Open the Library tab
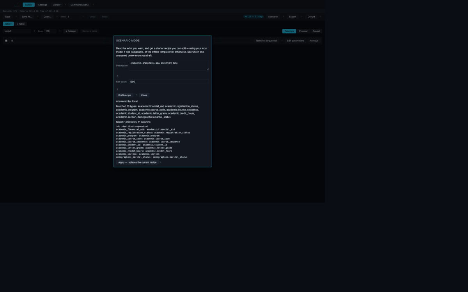Image resolution: width=468 pixels, height=292 pixels. (x=57, y=5)
